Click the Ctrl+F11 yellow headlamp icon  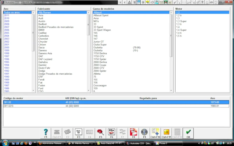coord(166,133)
